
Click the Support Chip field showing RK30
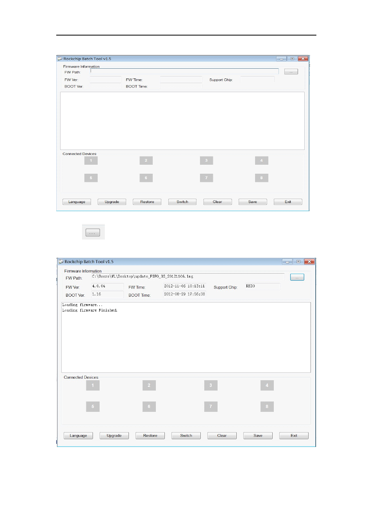pyautogui.click(x=263, y=287)
